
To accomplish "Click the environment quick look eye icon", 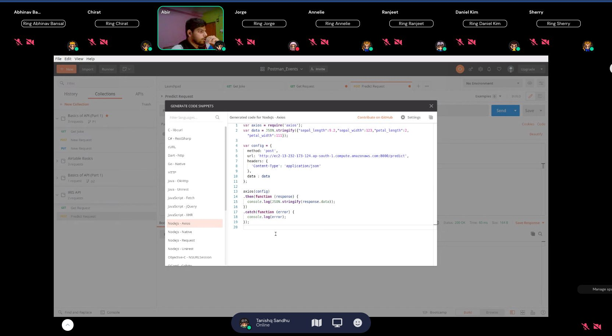I will click(530, 83).
